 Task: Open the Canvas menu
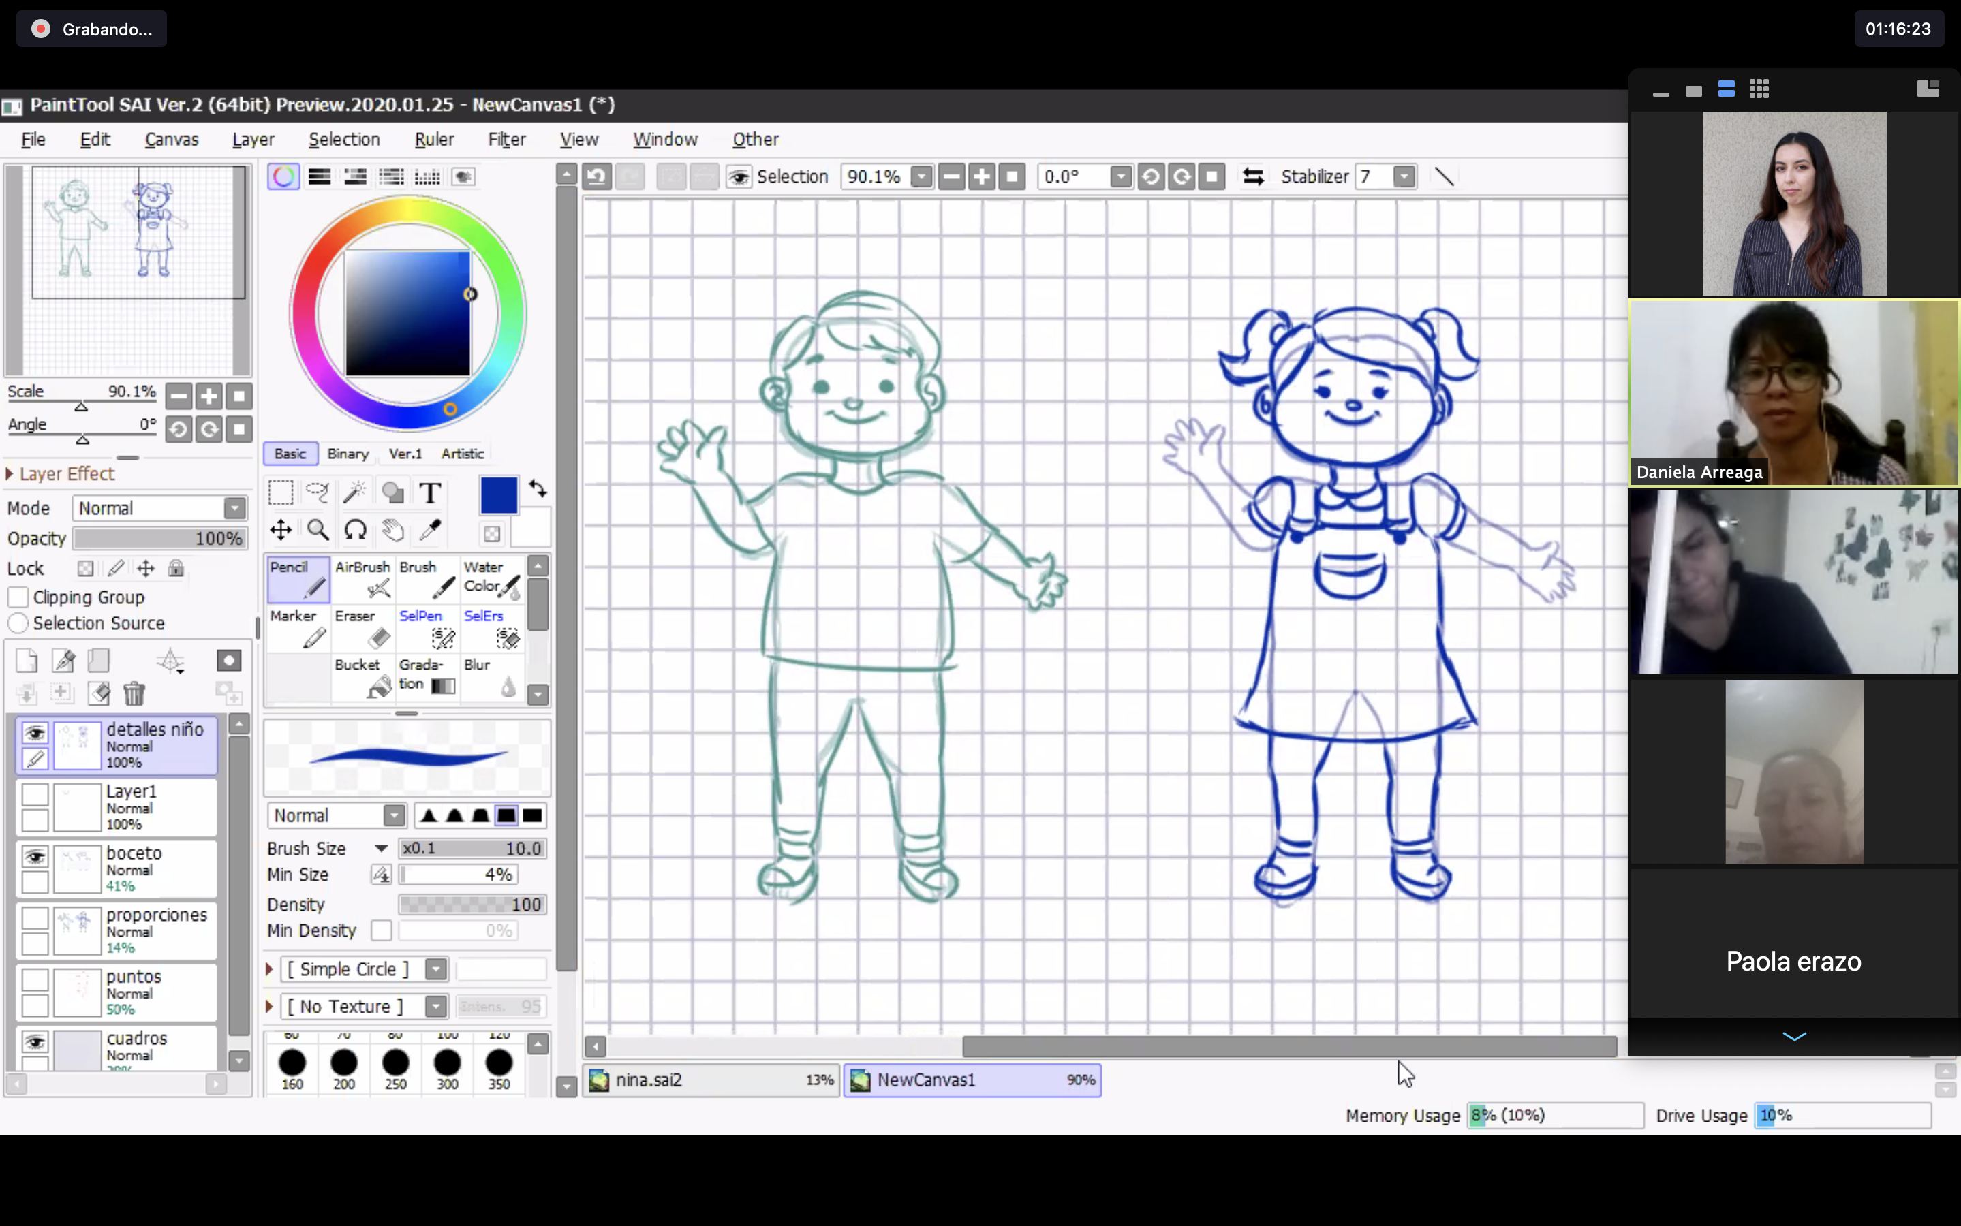click(172, 139)
